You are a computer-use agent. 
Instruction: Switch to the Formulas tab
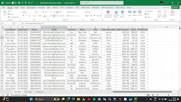(41, 7)
